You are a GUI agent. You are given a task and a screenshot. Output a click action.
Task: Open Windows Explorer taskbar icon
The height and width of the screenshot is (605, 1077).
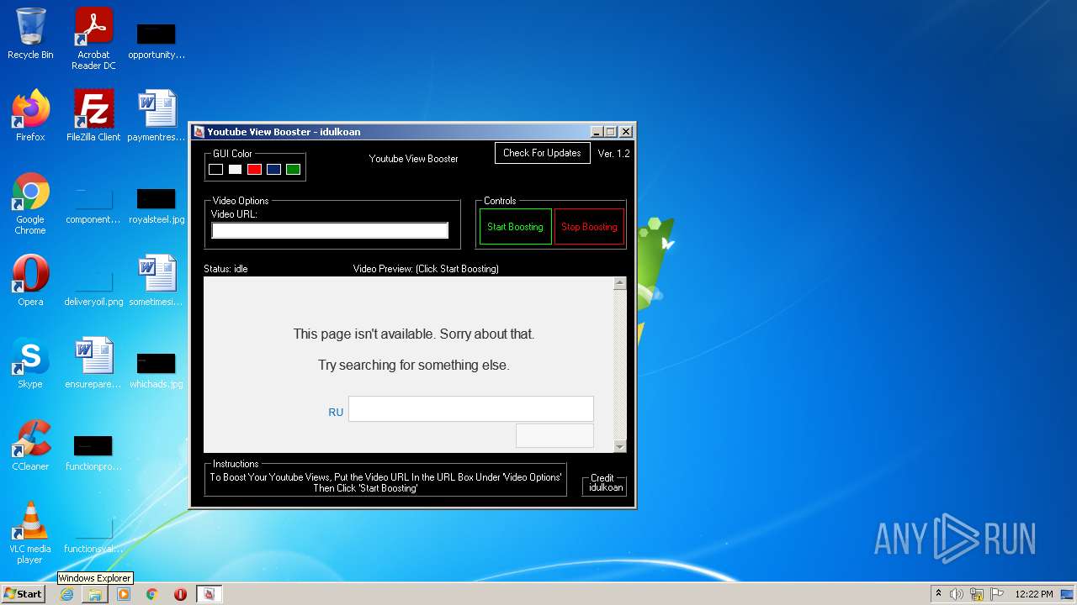(x=95, y=594)
